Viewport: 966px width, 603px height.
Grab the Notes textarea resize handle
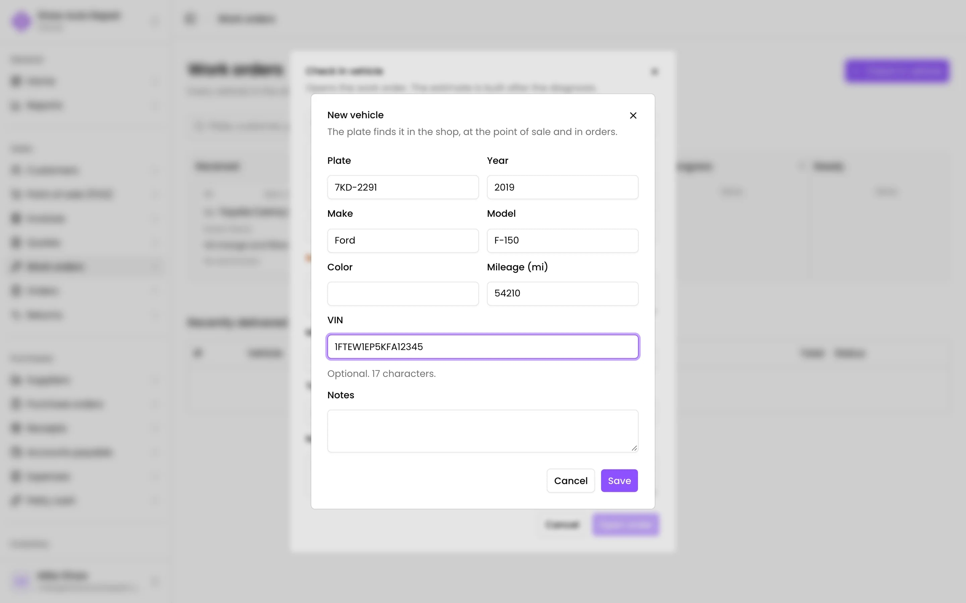[634, 448]
